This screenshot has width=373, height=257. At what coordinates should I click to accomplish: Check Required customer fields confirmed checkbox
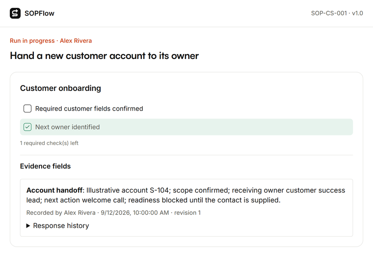[x=27, y=109]
